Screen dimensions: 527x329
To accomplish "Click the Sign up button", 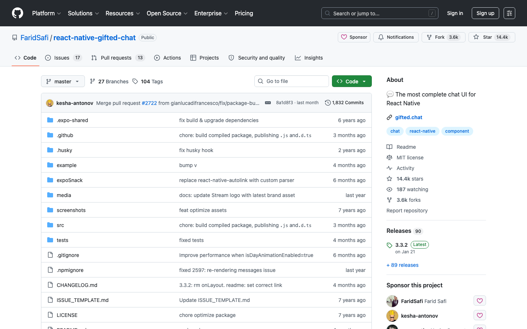I will tap(485, 13).
